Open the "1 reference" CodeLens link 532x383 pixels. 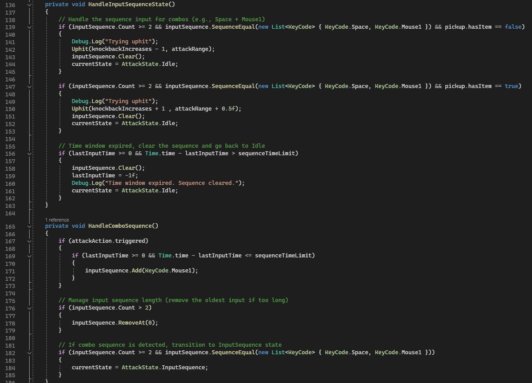click(x=57, y=220)
